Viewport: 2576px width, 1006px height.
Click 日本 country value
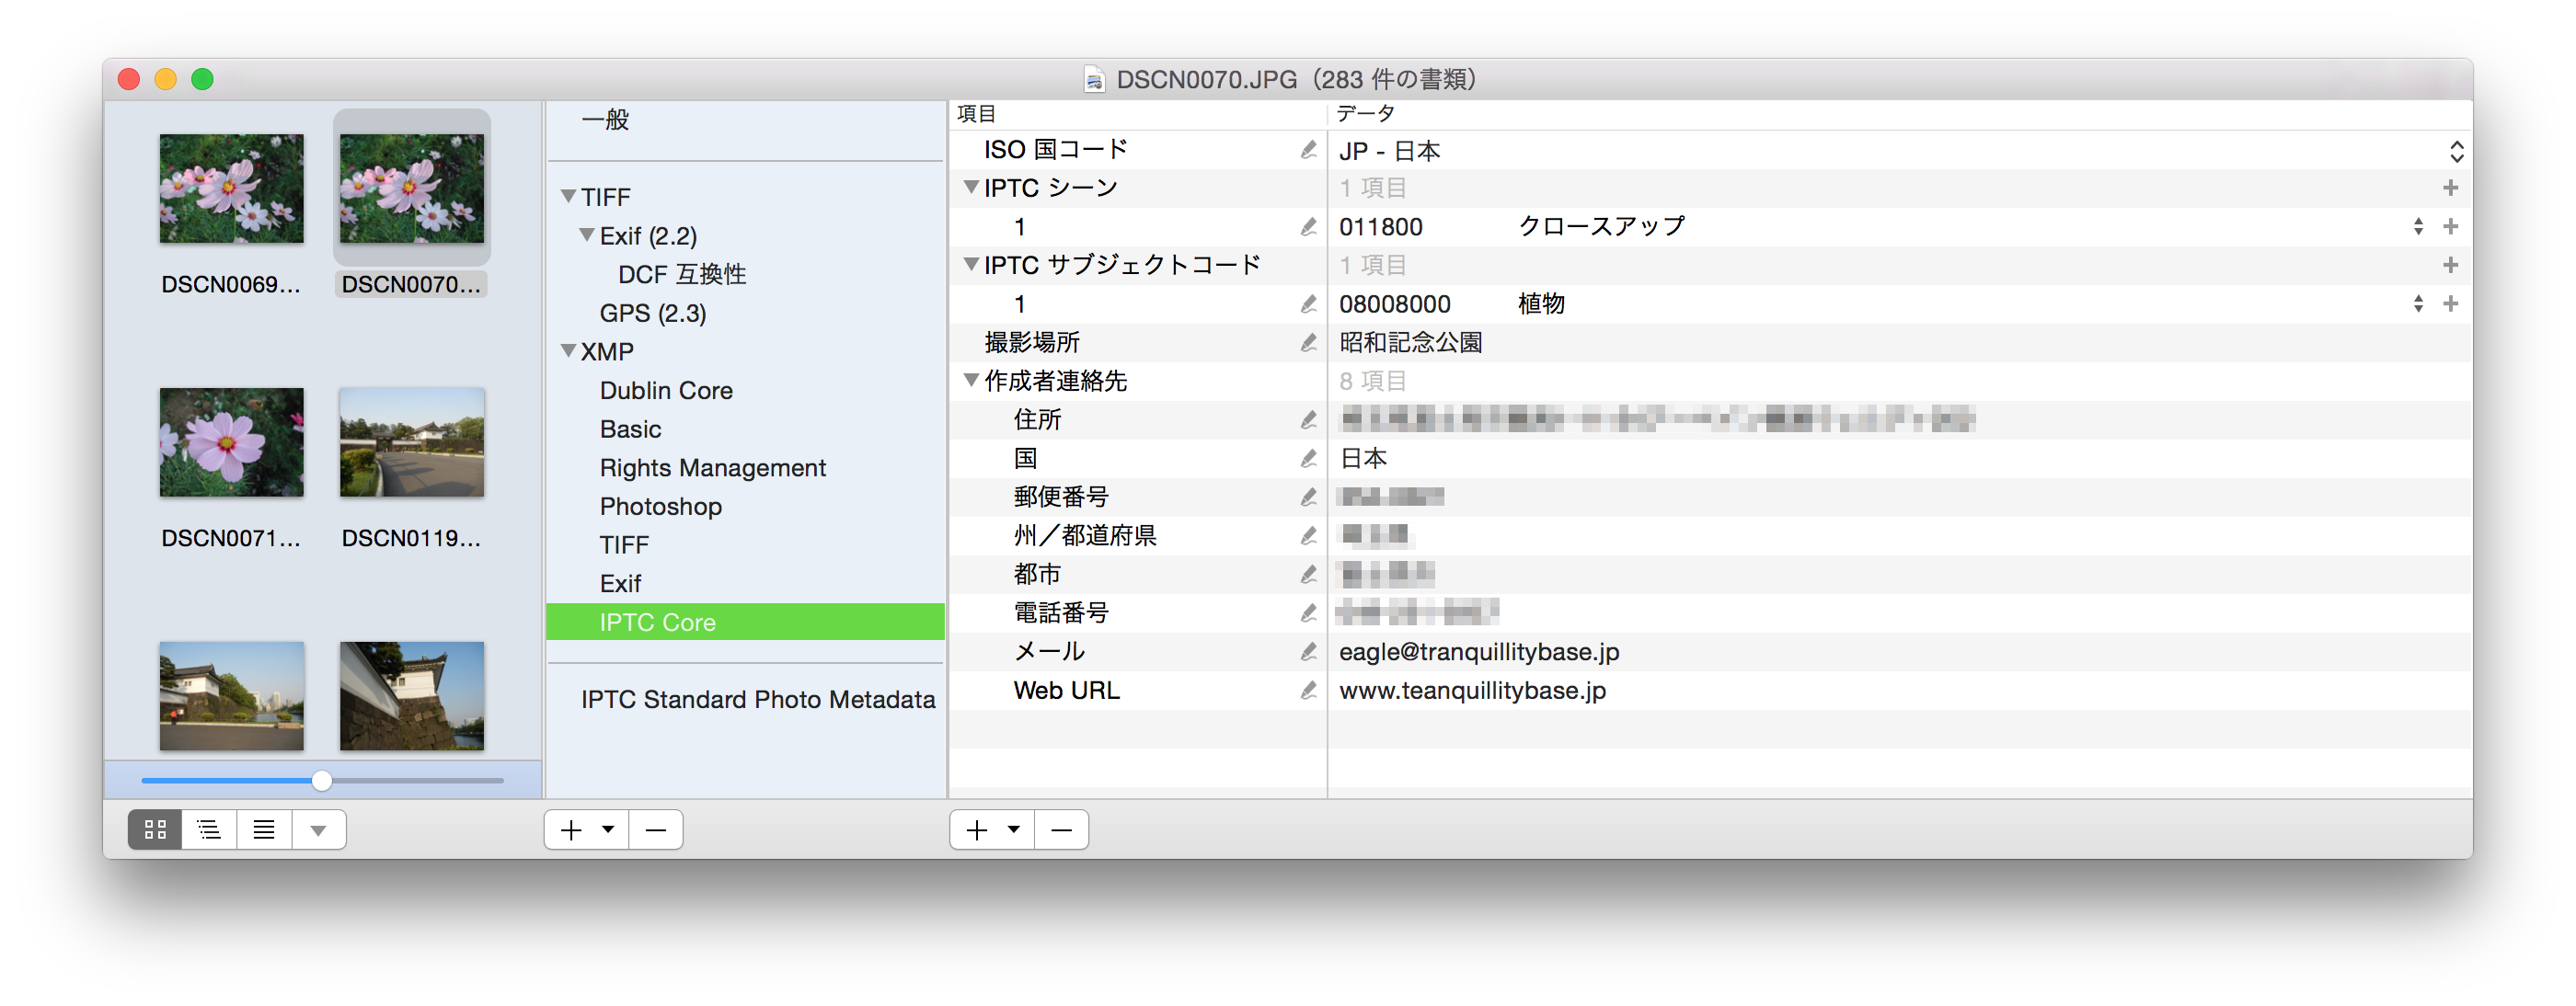(1363, 459)
